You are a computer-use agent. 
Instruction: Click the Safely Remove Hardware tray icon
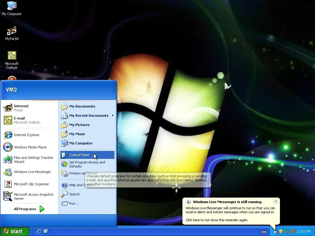pyautogui.click(x=286, y=232)
